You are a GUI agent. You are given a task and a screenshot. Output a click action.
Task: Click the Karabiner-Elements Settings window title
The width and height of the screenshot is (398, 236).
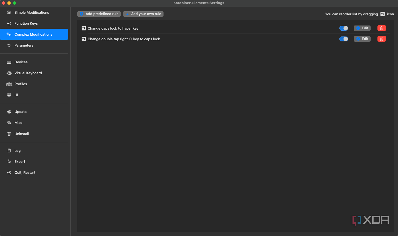[199, 3]
